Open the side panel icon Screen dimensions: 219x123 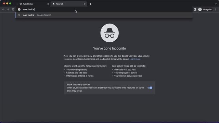coord(195,10)
